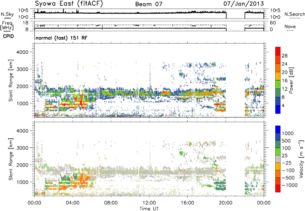Click the 'Nave' legend label
305x211 pixels.
point(290,27)
